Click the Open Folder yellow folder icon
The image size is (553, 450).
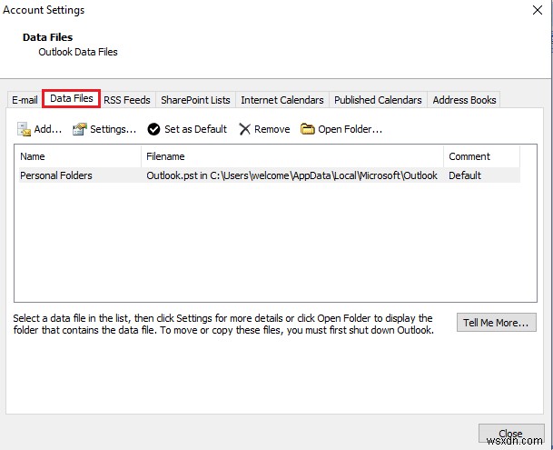click(x=308, y=129)
